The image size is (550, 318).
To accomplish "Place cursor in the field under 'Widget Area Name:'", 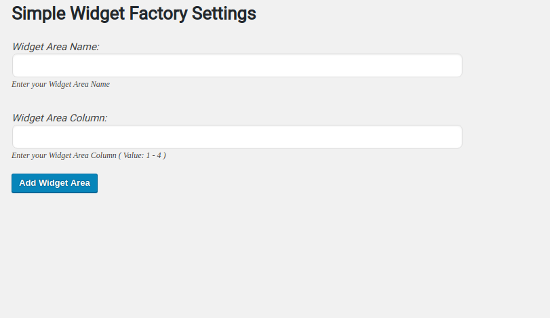I will (x=237, y=66).
